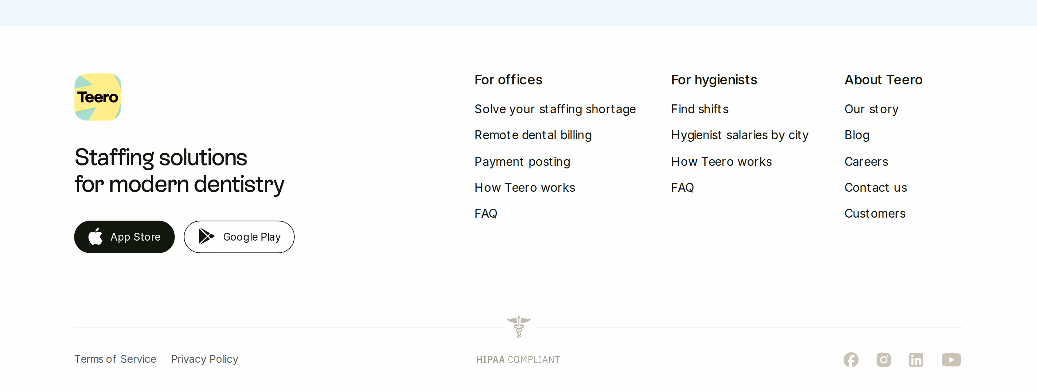Viewport: 1037px width, 392px height.
Task: Open Solve your staffing shortage link
Action: (x=555, y=109)
